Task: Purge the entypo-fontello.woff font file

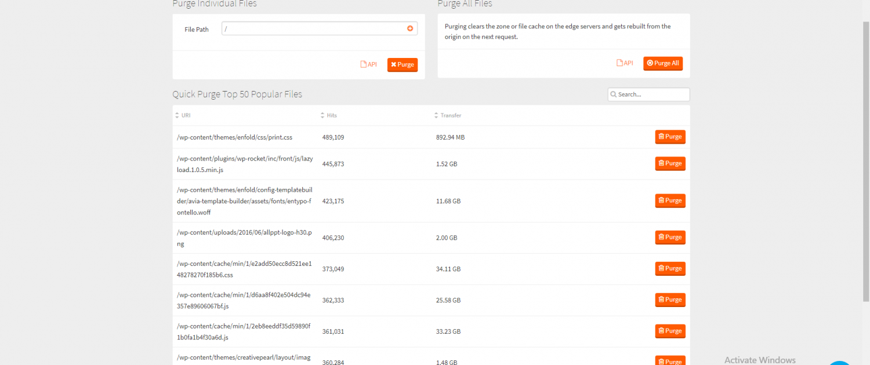Action: [x=670, y=200]
